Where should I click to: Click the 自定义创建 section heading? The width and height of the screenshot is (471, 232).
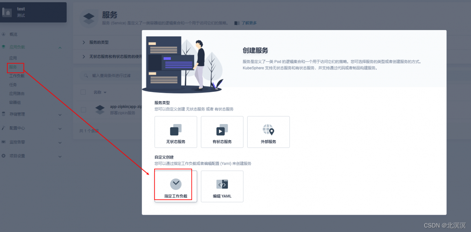tap(164, 157)
